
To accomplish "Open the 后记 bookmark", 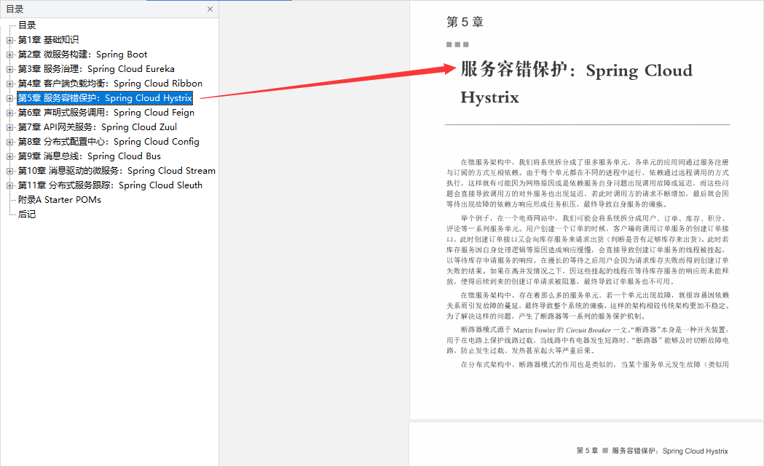I will 27,214.
